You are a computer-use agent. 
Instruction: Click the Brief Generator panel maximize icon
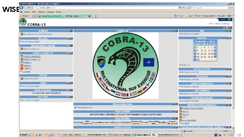pyautogui.click(x=68, y=90)
